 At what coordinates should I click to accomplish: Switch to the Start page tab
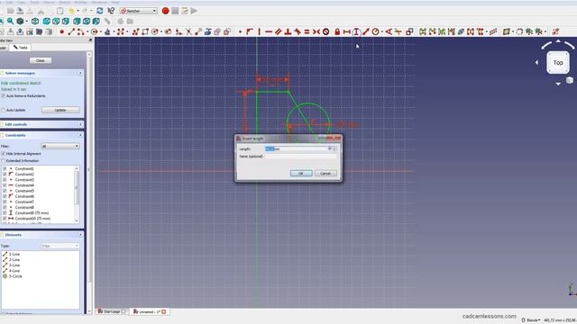pos(112,311)
